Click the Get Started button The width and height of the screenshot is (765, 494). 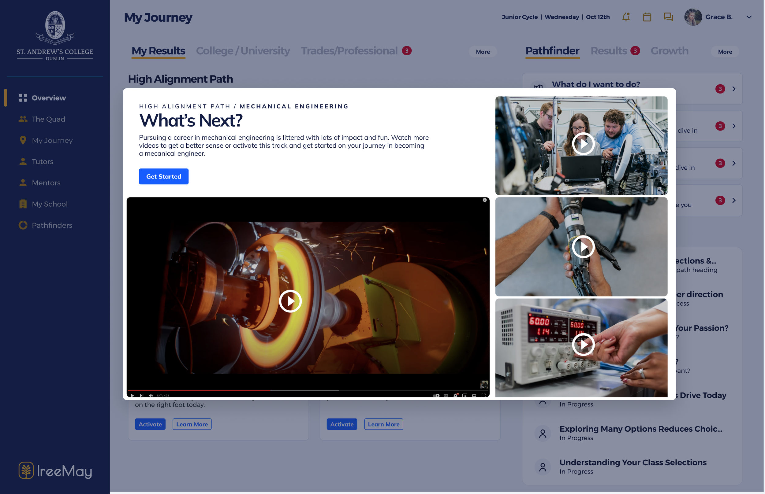(x=163, y=176)
